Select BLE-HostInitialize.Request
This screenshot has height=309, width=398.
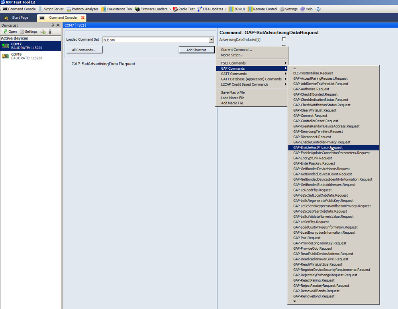tap(333, 73)
